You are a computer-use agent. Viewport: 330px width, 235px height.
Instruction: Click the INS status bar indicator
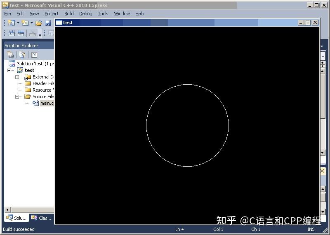[x=311, y=229]
